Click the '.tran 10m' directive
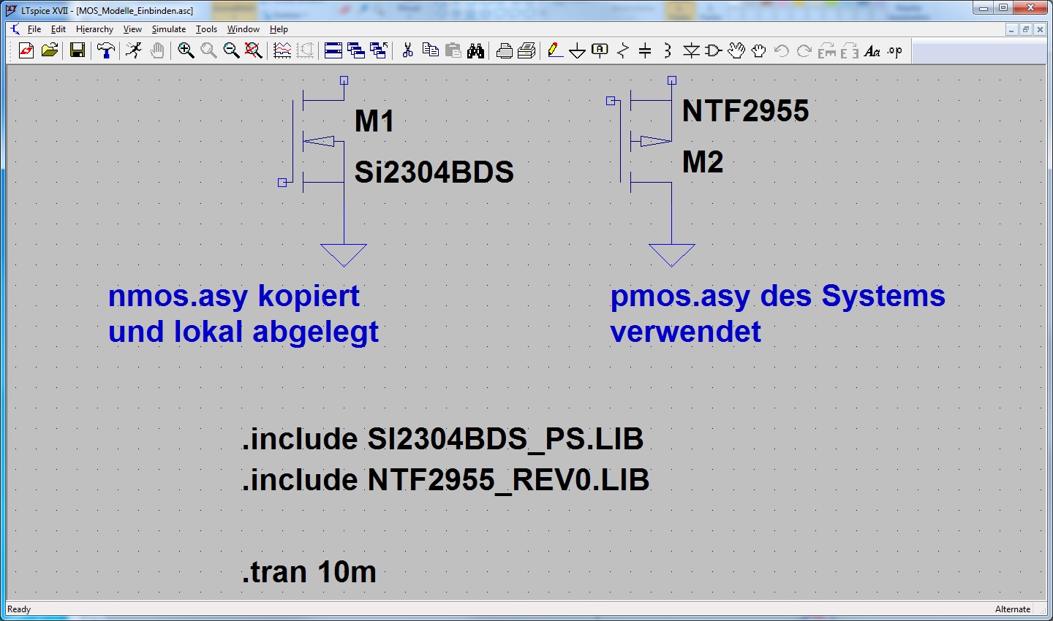The height and width of the screenshot is (621, 1053). pos(309,572)
